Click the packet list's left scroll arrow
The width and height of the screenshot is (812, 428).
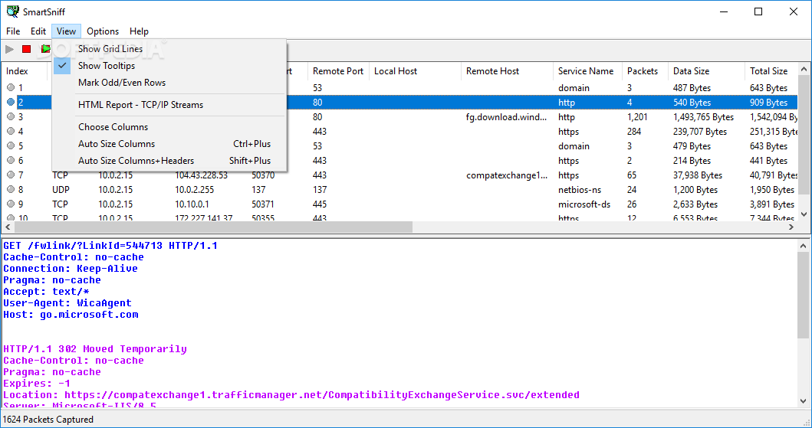(7, 227)
